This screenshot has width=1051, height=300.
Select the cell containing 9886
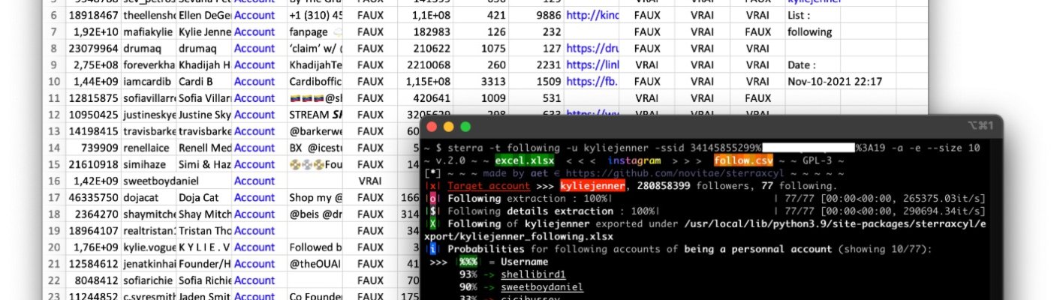point(536,15)
